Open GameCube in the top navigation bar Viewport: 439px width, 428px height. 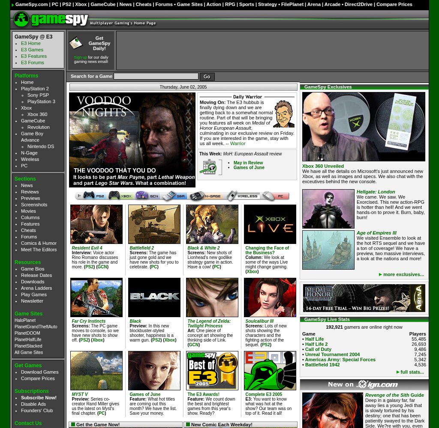point(103,4)
